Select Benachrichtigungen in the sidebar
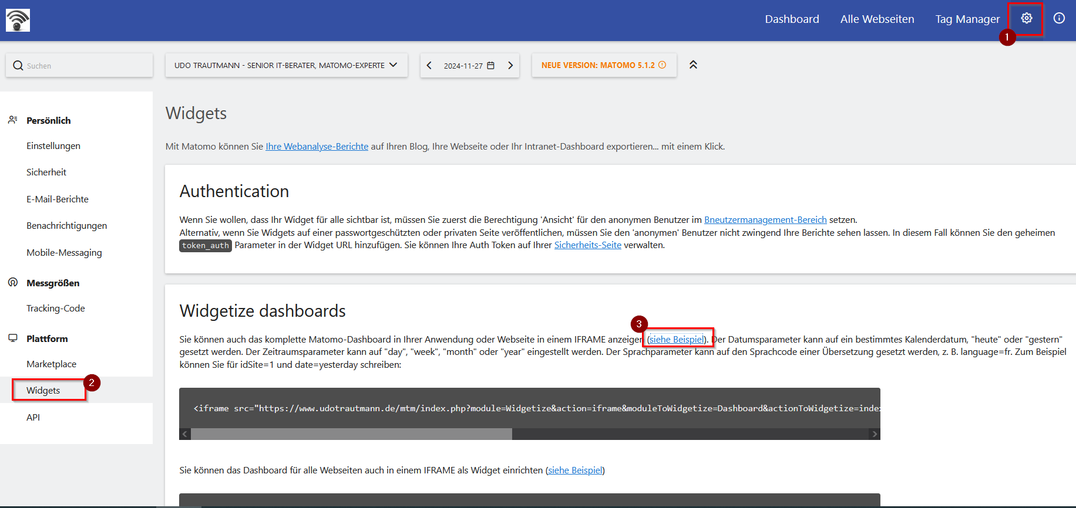1076x508 pixels. click(66, 225)
